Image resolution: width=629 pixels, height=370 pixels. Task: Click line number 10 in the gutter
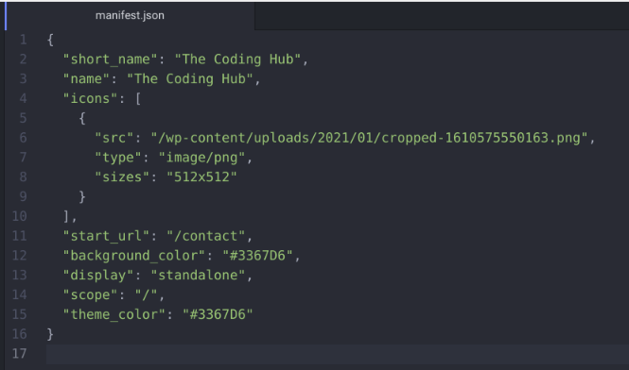(x=20, y=216)
